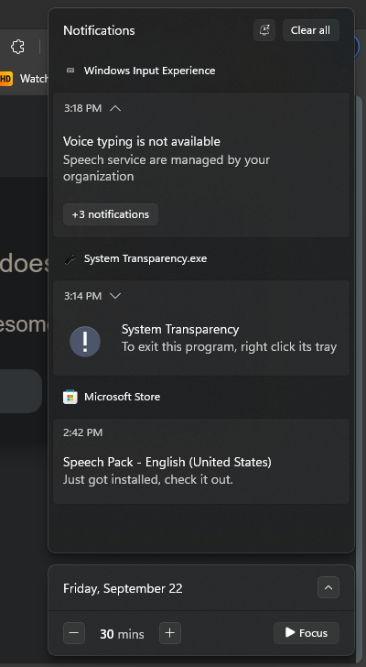Click the exclamation mark info icon

[85, 342]
